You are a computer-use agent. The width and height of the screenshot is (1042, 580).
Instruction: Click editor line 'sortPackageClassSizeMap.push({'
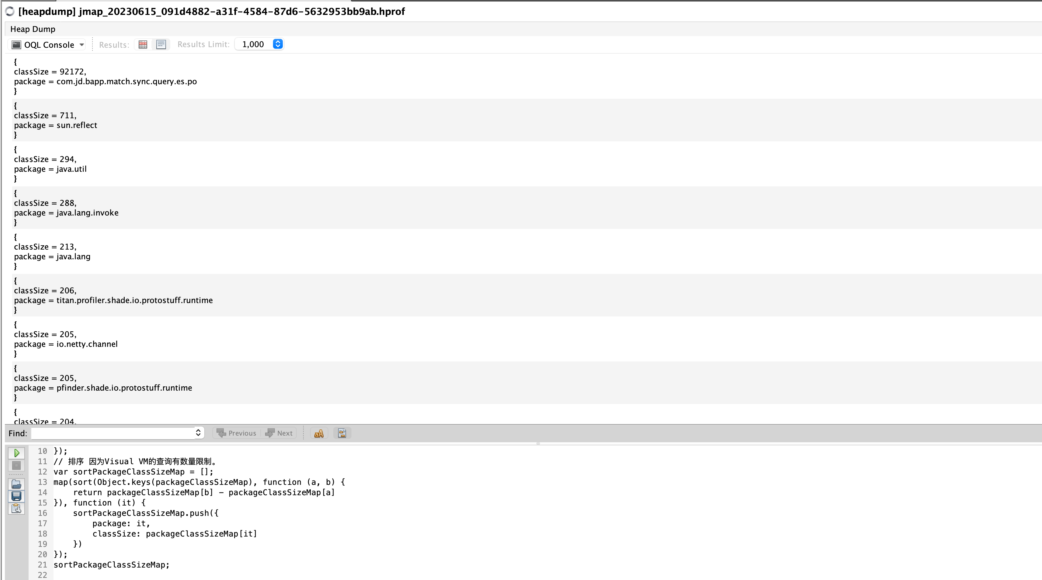point(146,513)
